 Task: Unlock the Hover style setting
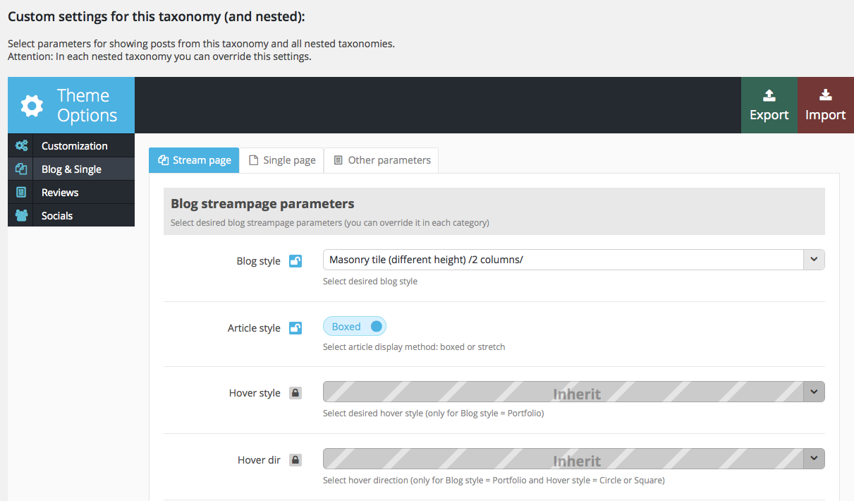(295, 393)
